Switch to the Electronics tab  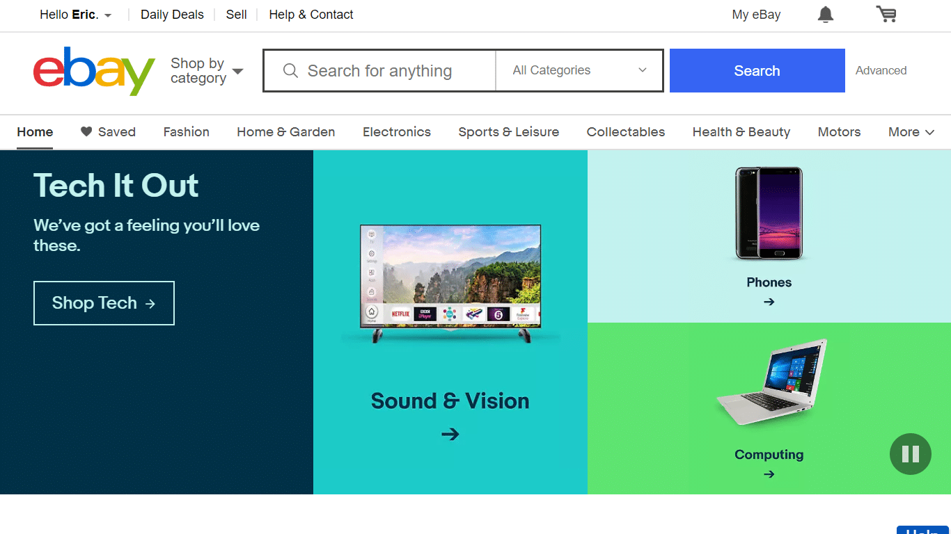pyautogui.click(x=397, y=132)
